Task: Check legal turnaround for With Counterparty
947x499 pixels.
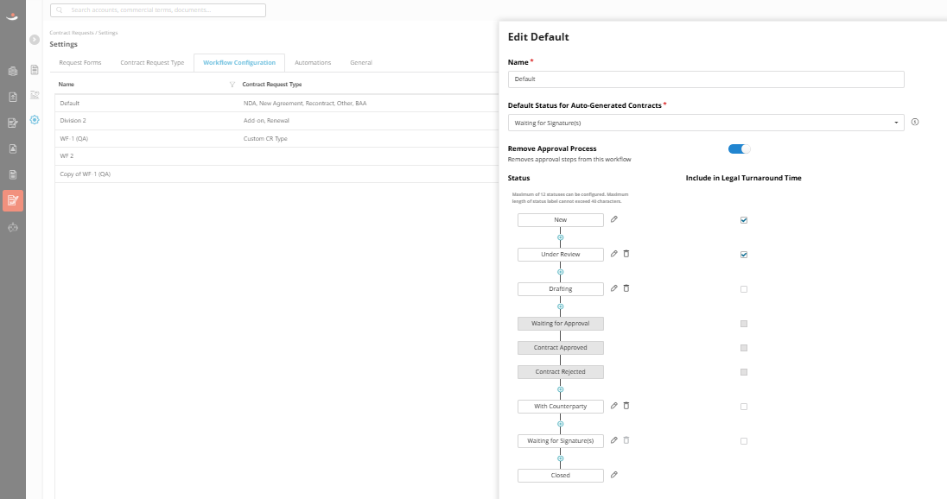Action: click(743, 407)
